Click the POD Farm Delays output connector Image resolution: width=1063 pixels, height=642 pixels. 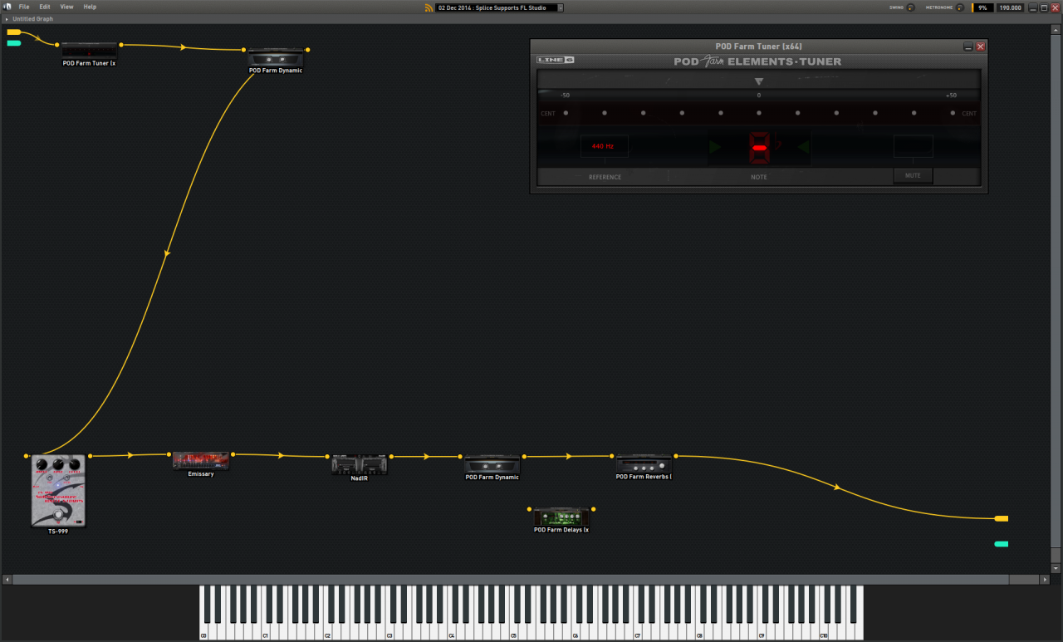coord(593,509)
